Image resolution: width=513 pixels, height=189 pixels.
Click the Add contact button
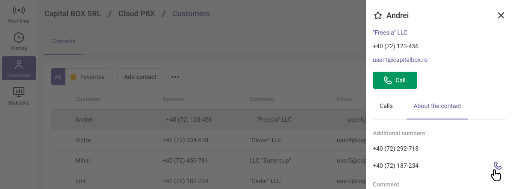point(140,77)
